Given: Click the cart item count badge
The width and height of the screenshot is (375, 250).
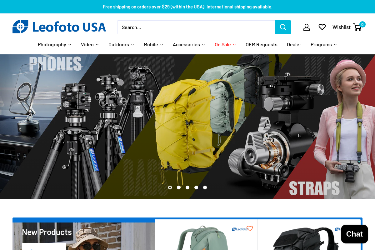Looking at the screenshot, I should point(362,24).
